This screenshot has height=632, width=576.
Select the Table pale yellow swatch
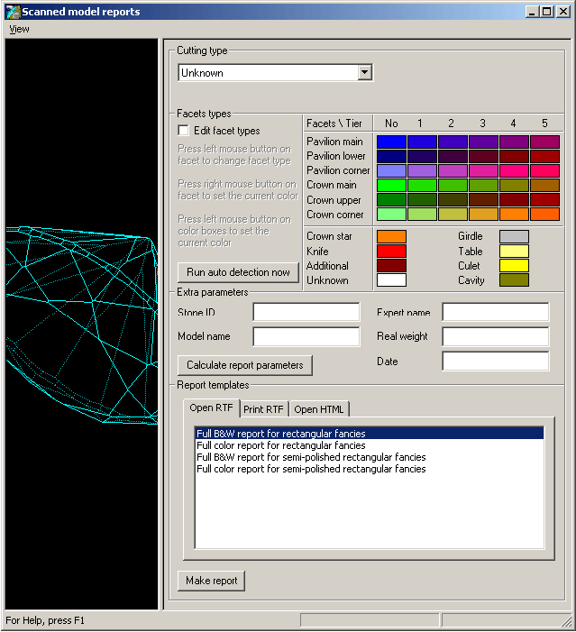(514, 251)
